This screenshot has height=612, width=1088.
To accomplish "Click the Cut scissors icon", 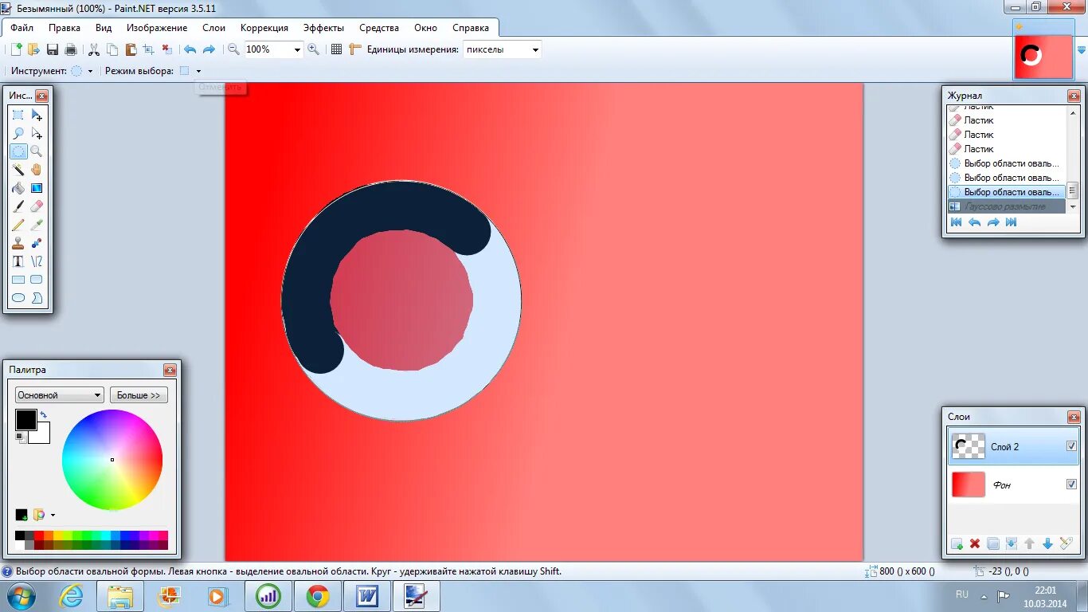I will coord(94,49).
